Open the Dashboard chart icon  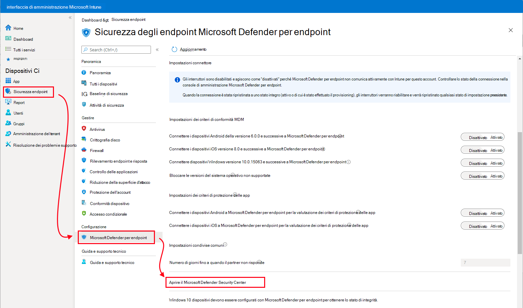coord(8,38)
